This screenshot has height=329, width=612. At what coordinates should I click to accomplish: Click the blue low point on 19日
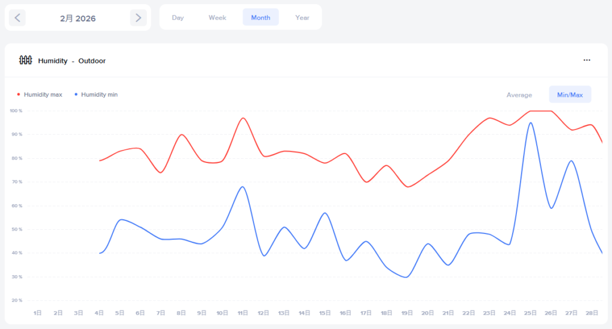coord(407,277)
